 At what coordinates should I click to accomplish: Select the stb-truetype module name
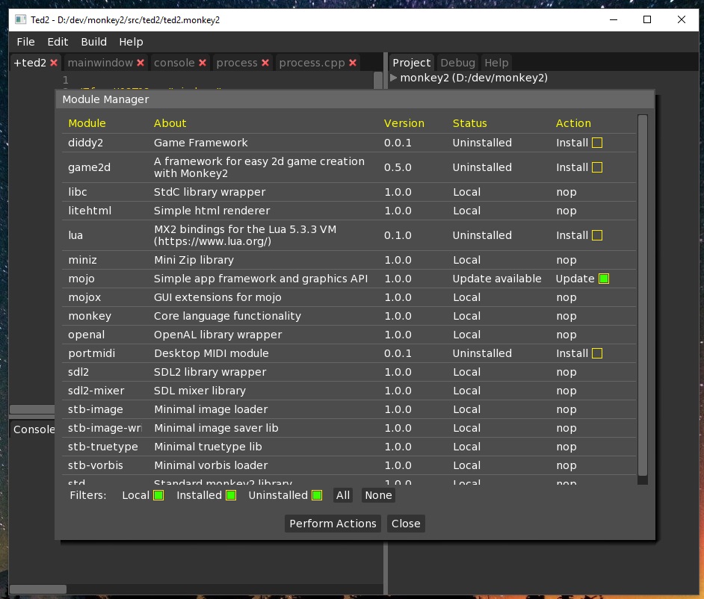[103, 447]
